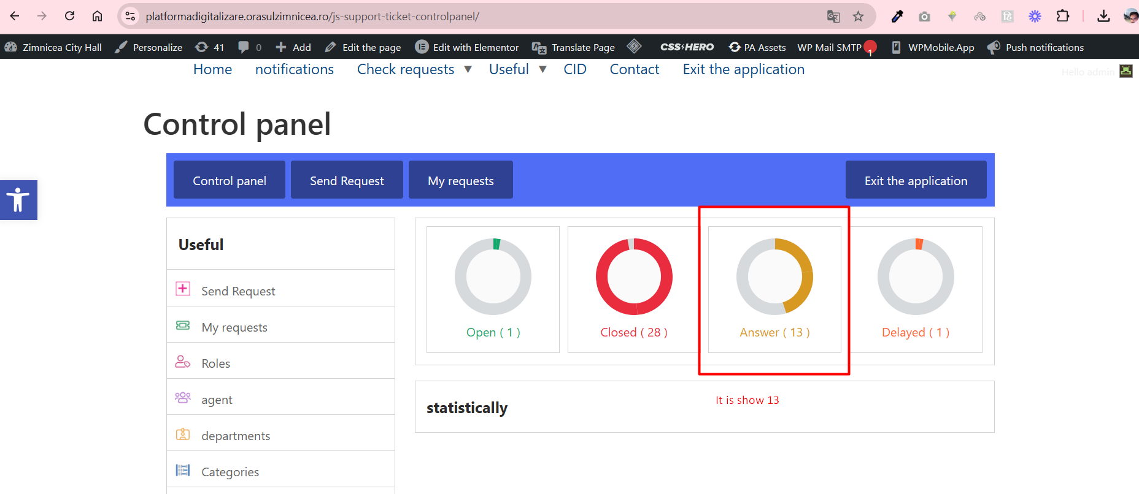
Task: Open WP Mail SMTP menu
Action: tap(836, 47)
